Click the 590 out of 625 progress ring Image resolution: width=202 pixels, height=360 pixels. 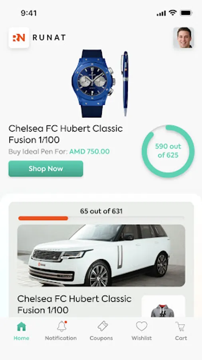pyautogui.click(x=168, y=151)
